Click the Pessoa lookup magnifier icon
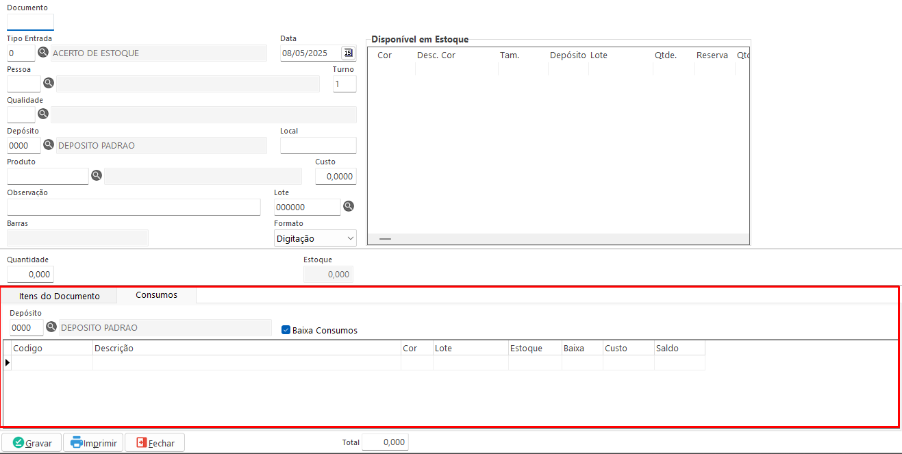The width and height of the screenshot is (902, 454). tap(49, 83)
